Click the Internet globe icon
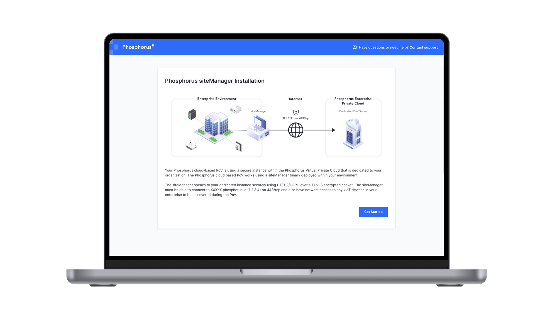Image resolution: width=557 pixels, height=322 pixels. tap(295, 130)
